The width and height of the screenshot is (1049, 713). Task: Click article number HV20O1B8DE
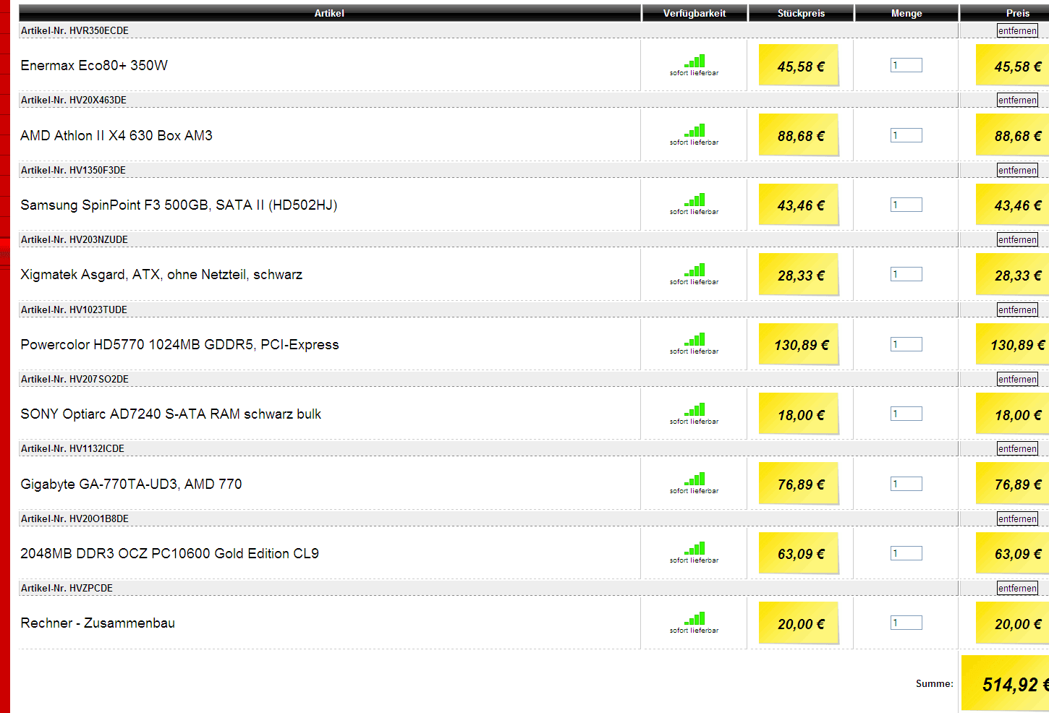pyautogui.click(x=99, y=518)
